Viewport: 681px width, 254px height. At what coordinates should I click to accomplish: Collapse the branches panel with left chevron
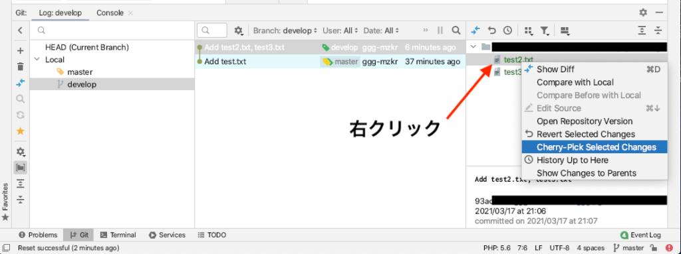click(20, 31)
